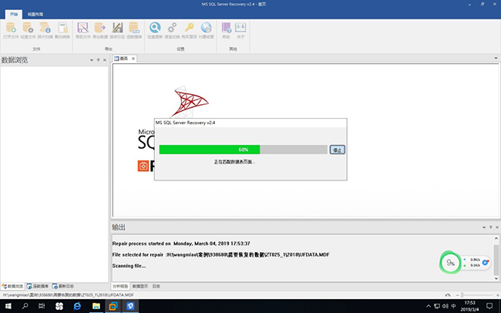The height and width of the screenshot is (313, 501).
Task: Toggle pin on 数据浏览 panel
Action: point(98,59)
